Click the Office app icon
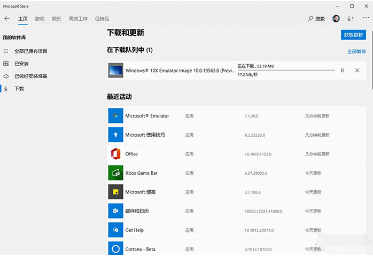 [x=115, y=154]
